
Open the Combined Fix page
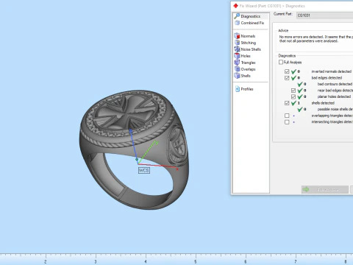pyautogui.click(x=249, y=23)
